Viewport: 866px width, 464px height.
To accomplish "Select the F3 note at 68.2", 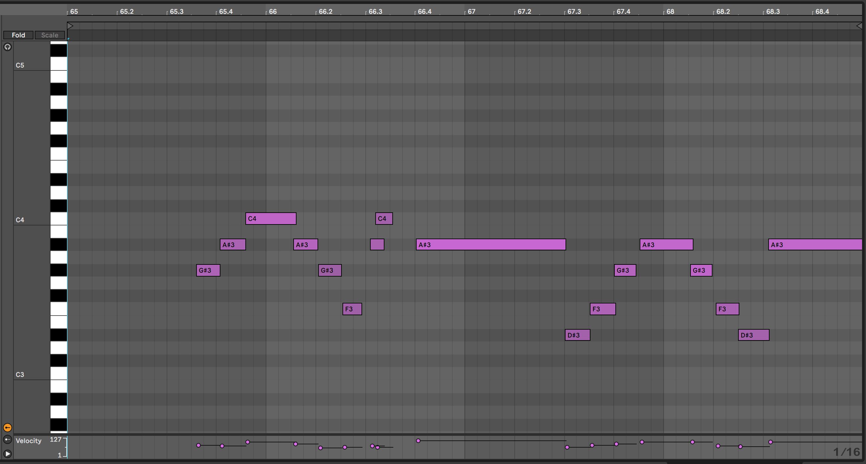I will point(728,309).
